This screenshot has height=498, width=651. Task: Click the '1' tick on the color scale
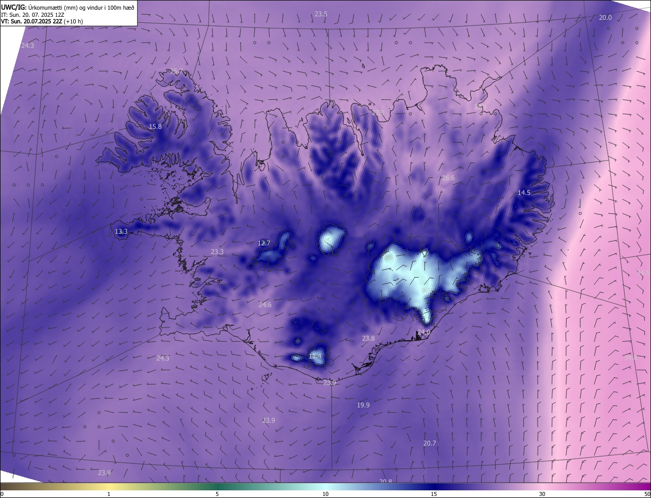[109, 494]
